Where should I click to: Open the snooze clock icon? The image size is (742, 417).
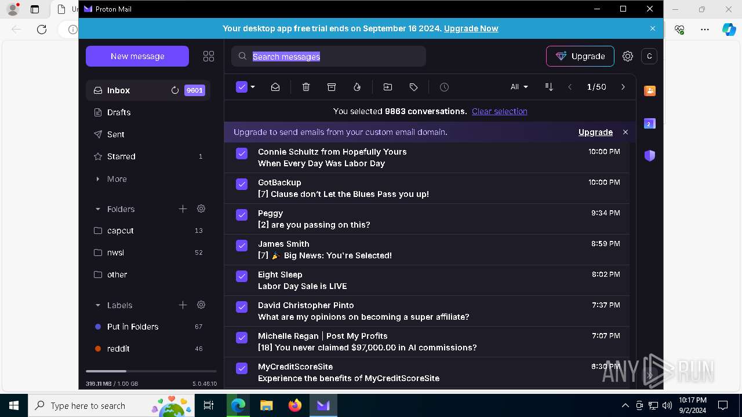pyautogui.click(x=444, y=87)
